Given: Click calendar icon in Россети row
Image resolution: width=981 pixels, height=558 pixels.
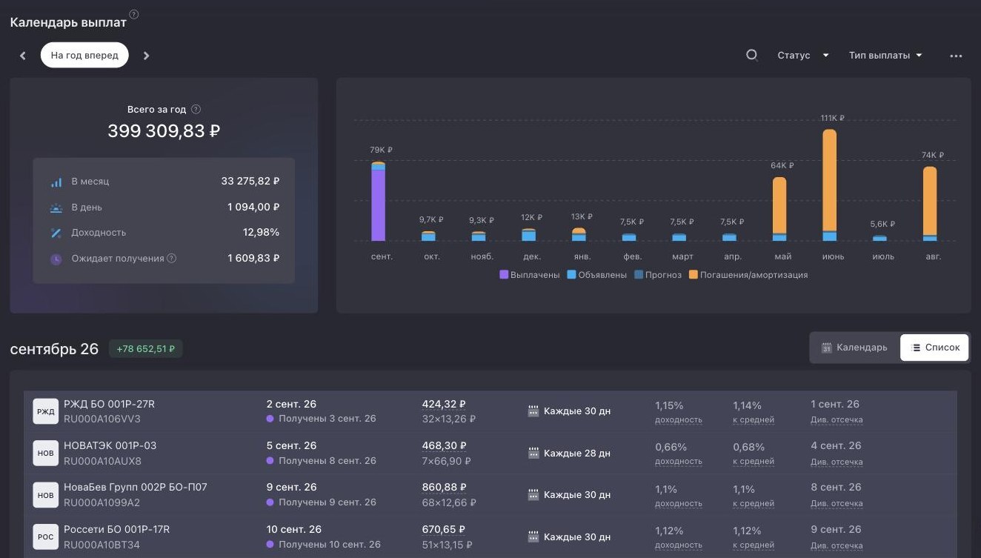Looking at the screenshot, I should coord(533,537).
